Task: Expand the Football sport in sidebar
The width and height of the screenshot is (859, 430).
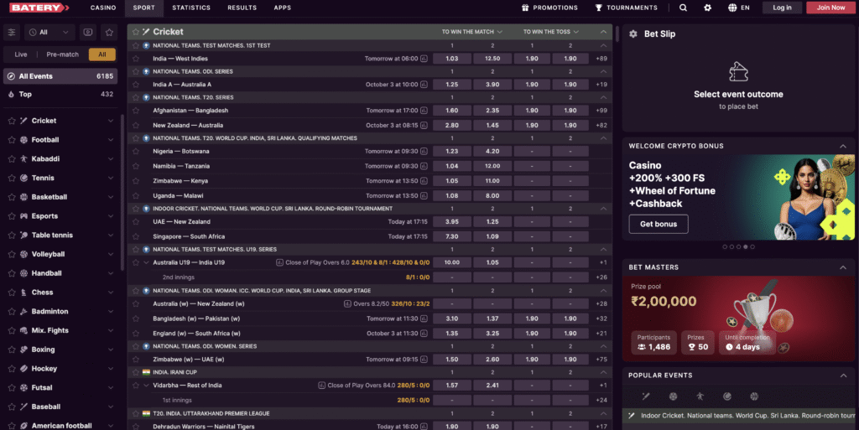Action: 111,140
